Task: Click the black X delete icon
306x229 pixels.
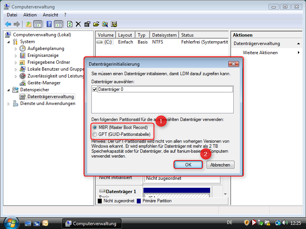Action: [x=78, y=24]
